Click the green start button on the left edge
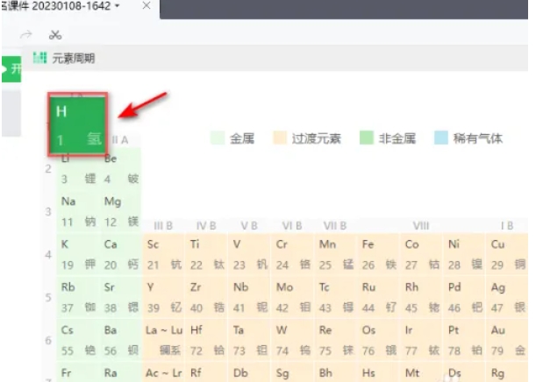543x382 pixels. pos(10,69)
